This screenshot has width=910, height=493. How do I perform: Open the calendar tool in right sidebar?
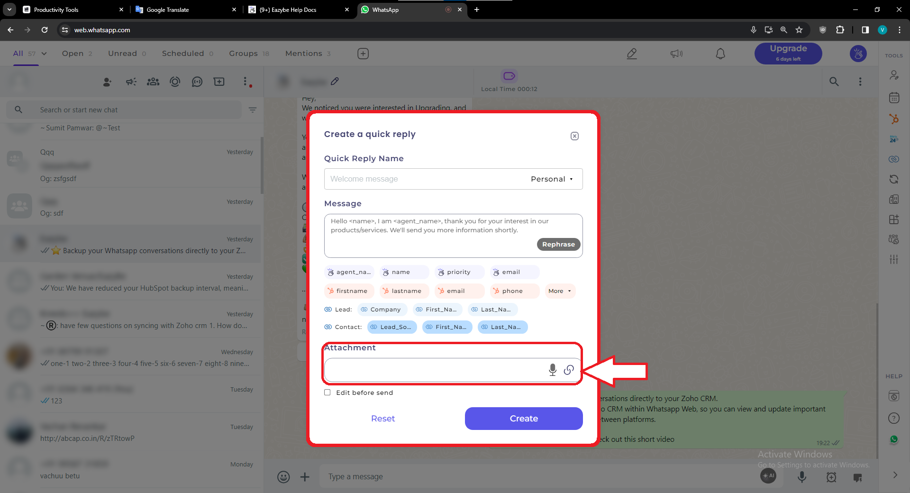894,98
